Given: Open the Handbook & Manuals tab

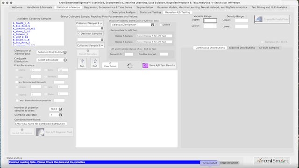Looking at the screenshot, I should tap(39, 7).
